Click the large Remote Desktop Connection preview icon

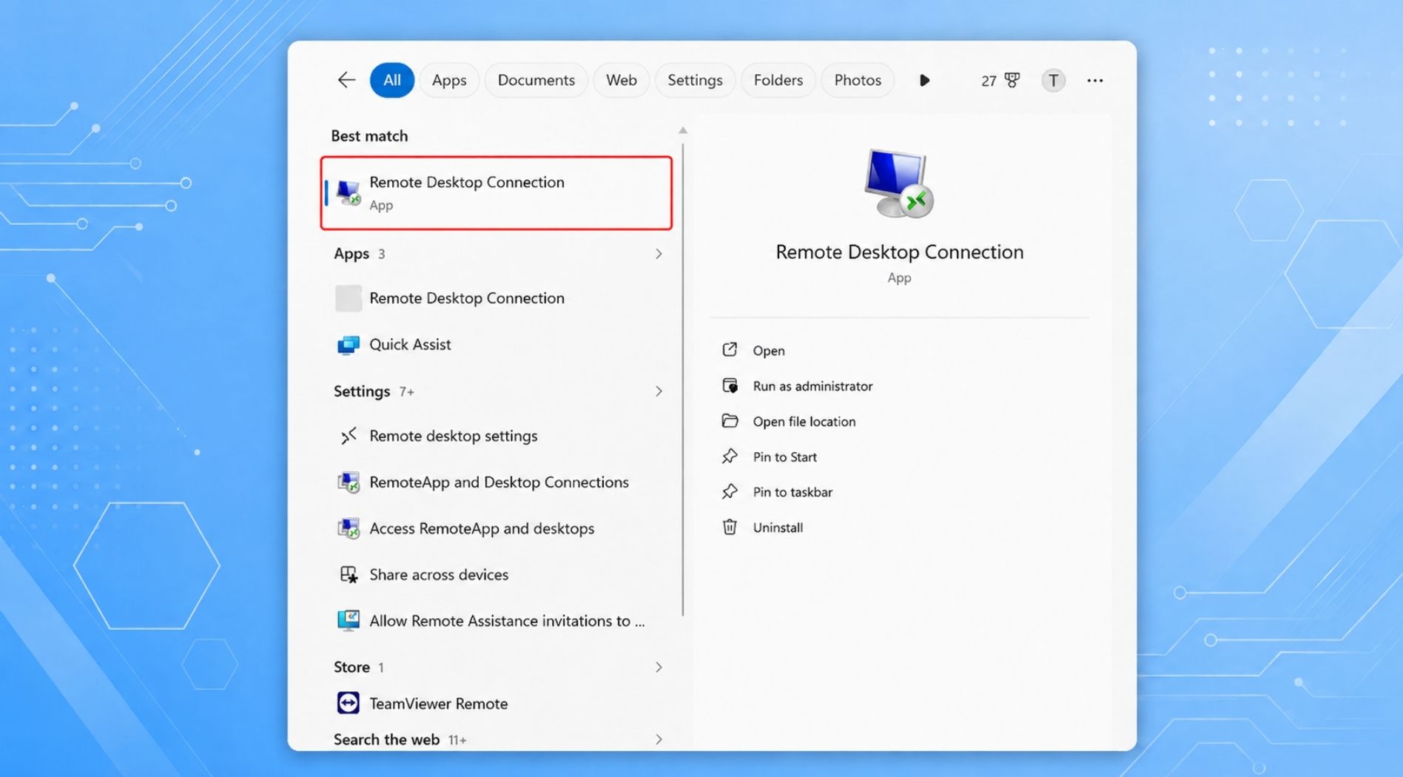[898, 184]
